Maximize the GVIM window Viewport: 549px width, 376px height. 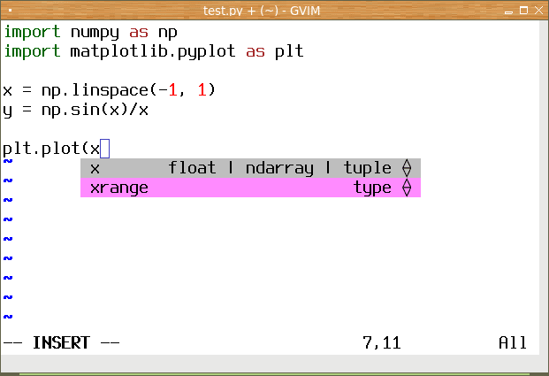pyautogui.click(x=523, y=11)
